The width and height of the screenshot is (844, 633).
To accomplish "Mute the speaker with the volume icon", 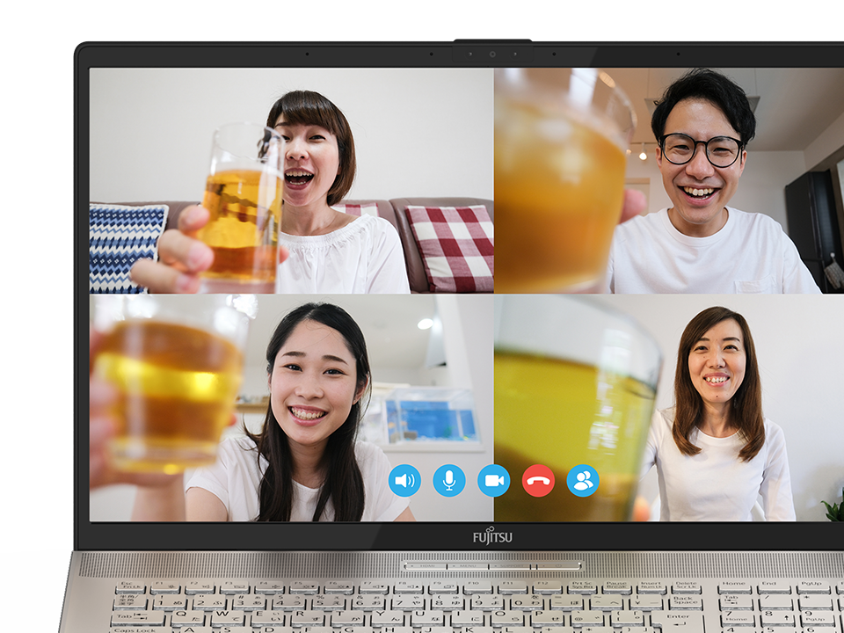I will [404, 481].
